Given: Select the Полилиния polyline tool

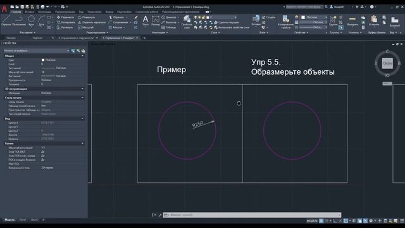Looking at the screenshot, I should pos(19,21).
